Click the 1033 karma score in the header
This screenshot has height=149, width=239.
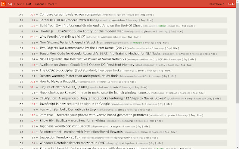tap(231, 4)
